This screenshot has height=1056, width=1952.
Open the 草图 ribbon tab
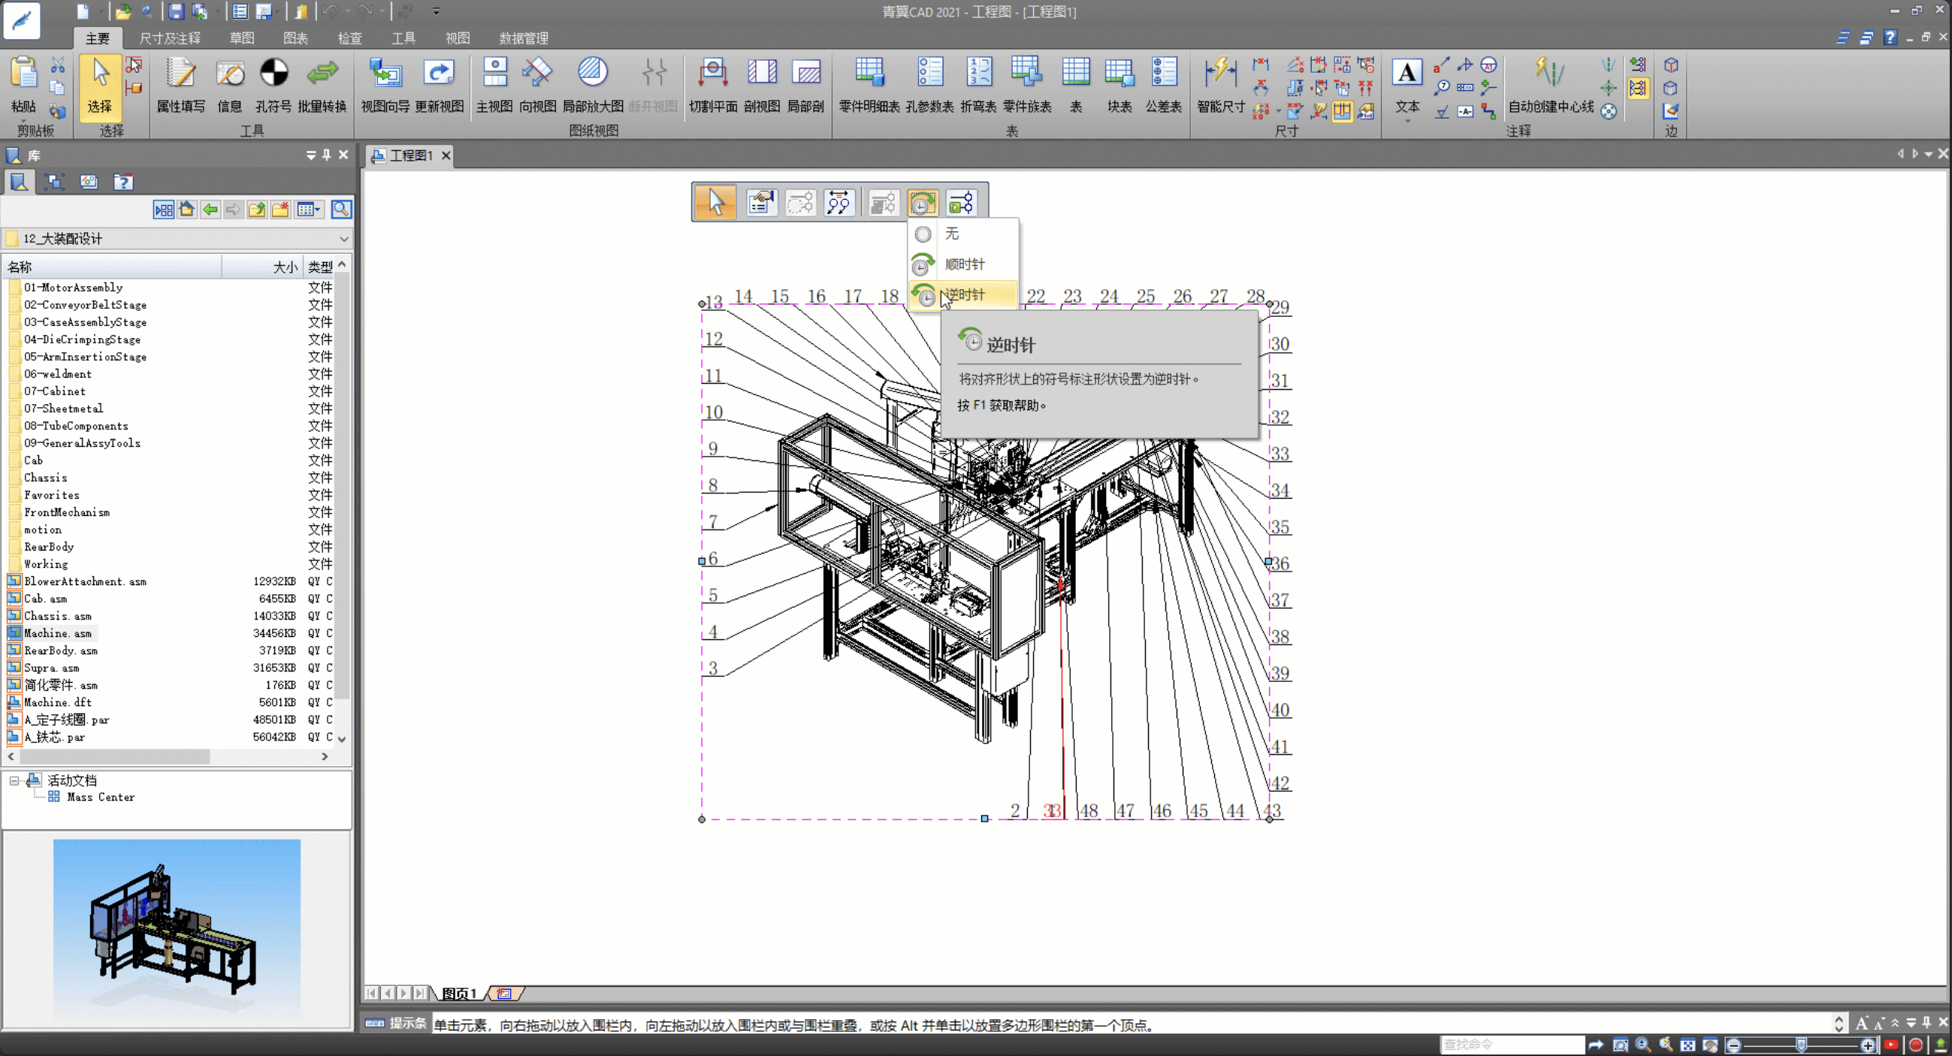[x=242, y=38]
